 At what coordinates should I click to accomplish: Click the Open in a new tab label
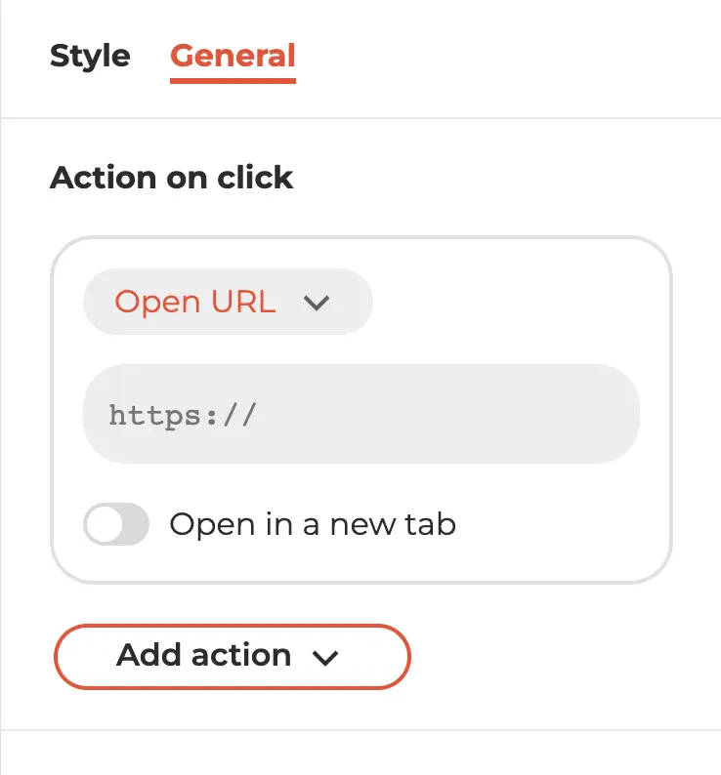[313, 524]
